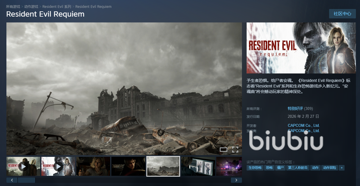The image size is (360, 186).
Task: Open 动作游戏 breadcrumb link
Action: (x=31, y=6)
